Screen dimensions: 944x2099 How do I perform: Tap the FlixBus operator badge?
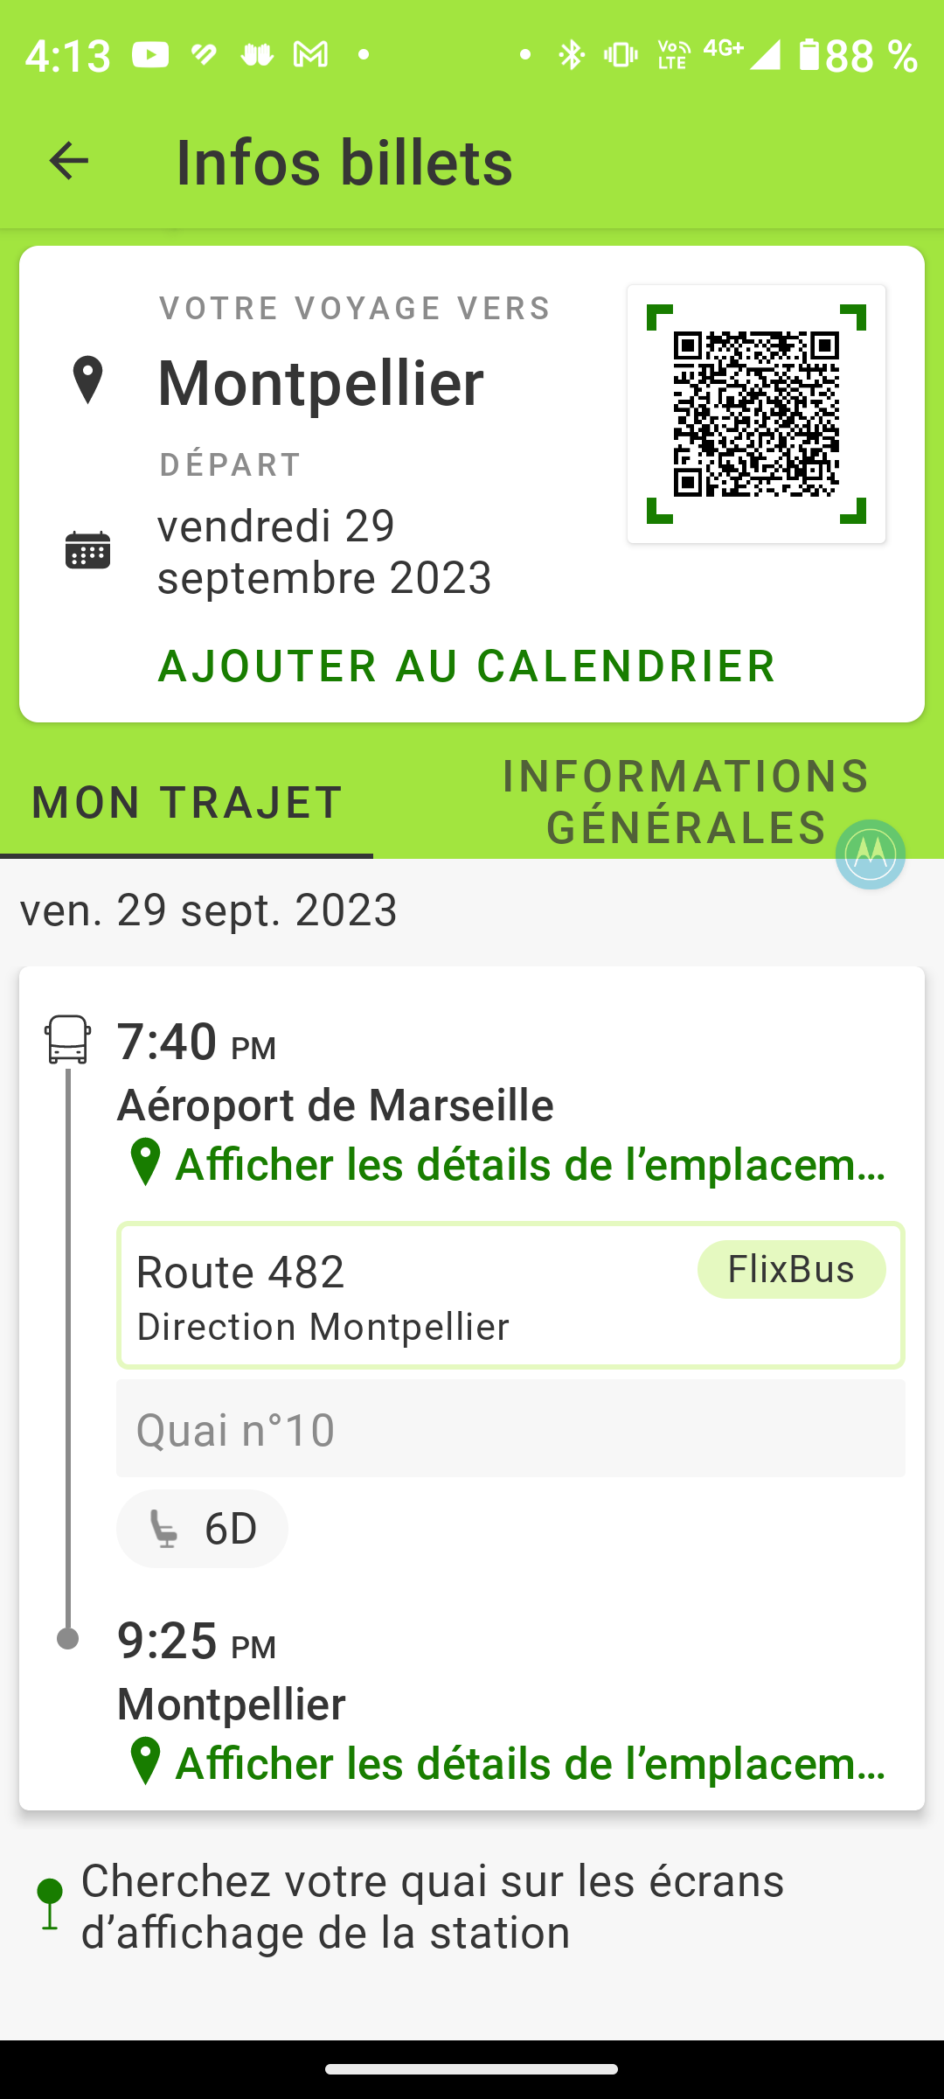click(x=791, y=1270)
